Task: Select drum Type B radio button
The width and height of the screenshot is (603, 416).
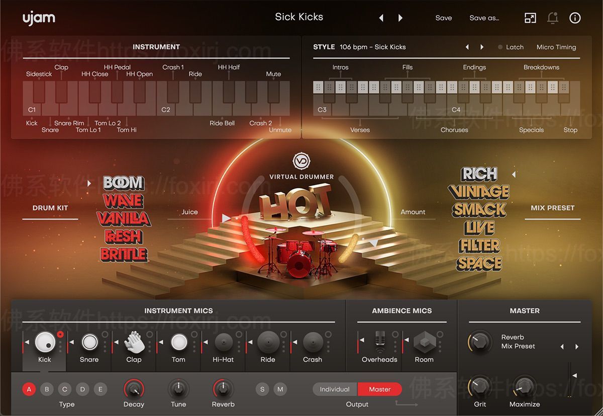Action: point(47,389)
